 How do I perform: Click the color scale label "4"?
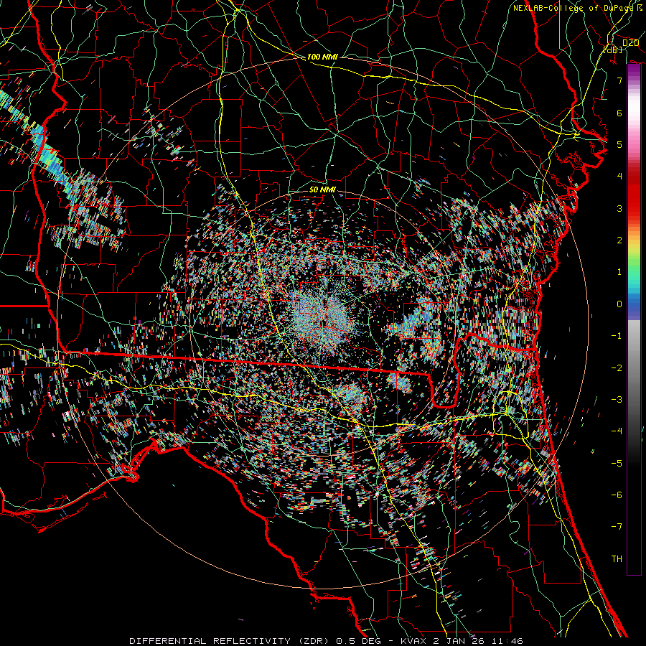point(619,177)
